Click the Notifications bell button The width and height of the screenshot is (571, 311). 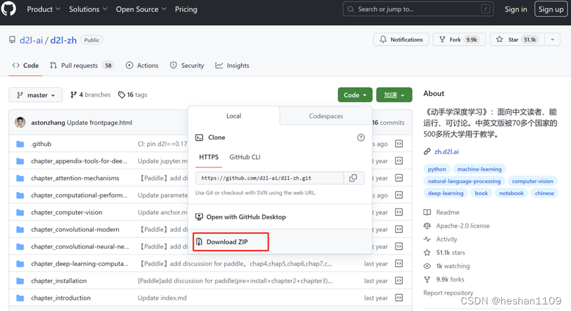pos(401,40)
